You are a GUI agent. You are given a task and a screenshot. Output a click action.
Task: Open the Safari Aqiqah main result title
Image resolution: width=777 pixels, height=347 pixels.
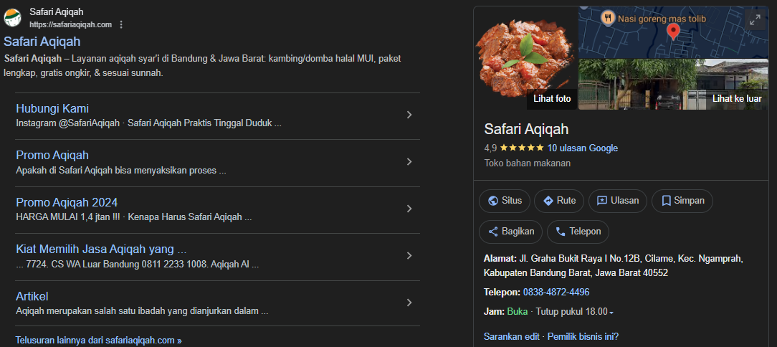(42, 42)
